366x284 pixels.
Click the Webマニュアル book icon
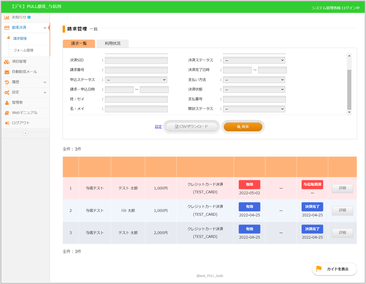click(7, 113)
